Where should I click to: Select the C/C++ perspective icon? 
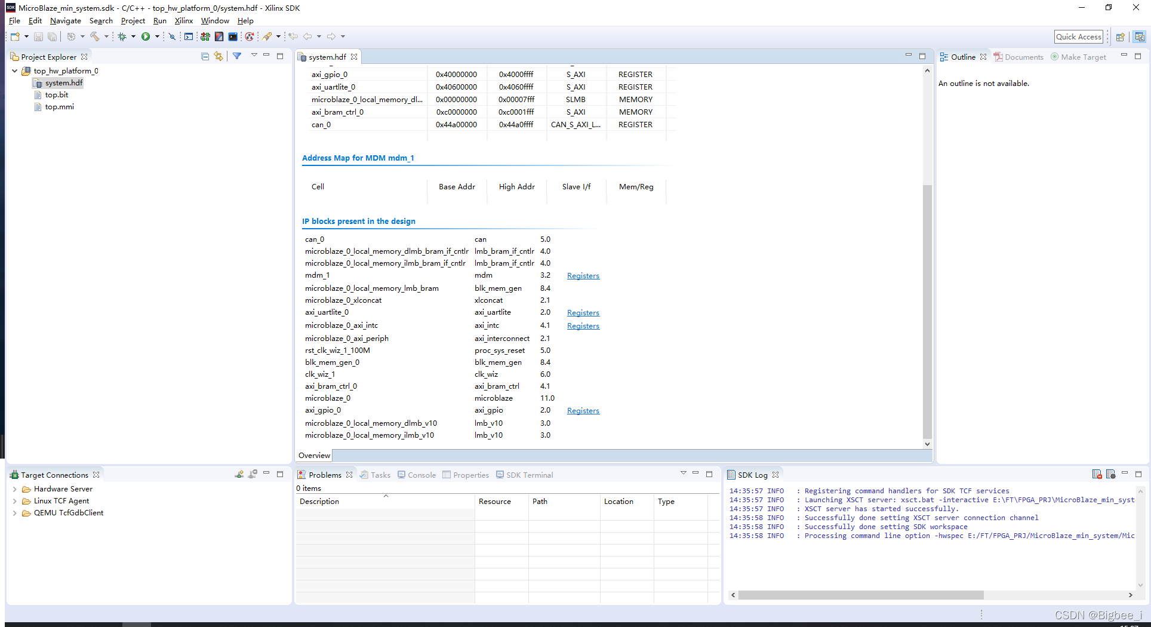coord(1140,37)
